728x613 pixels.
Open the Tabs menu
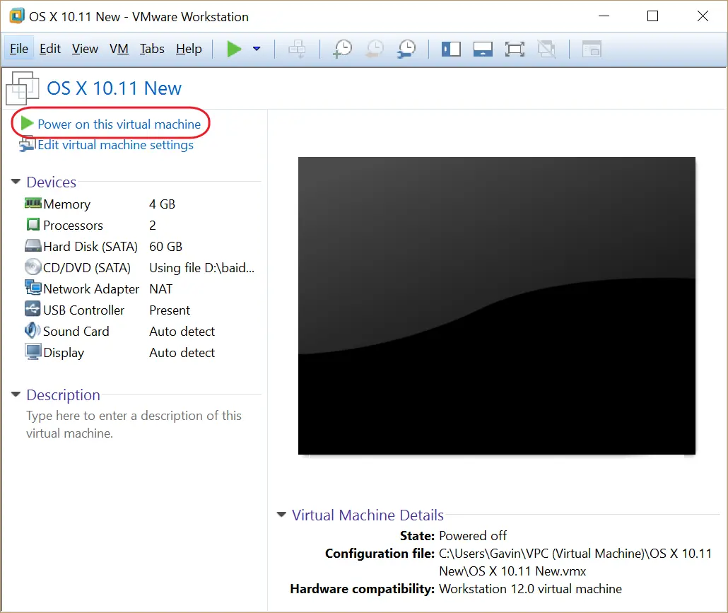coord(152,49)
